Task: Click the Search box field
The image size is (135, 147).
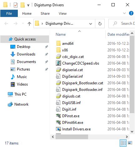Action: point(122,24)
